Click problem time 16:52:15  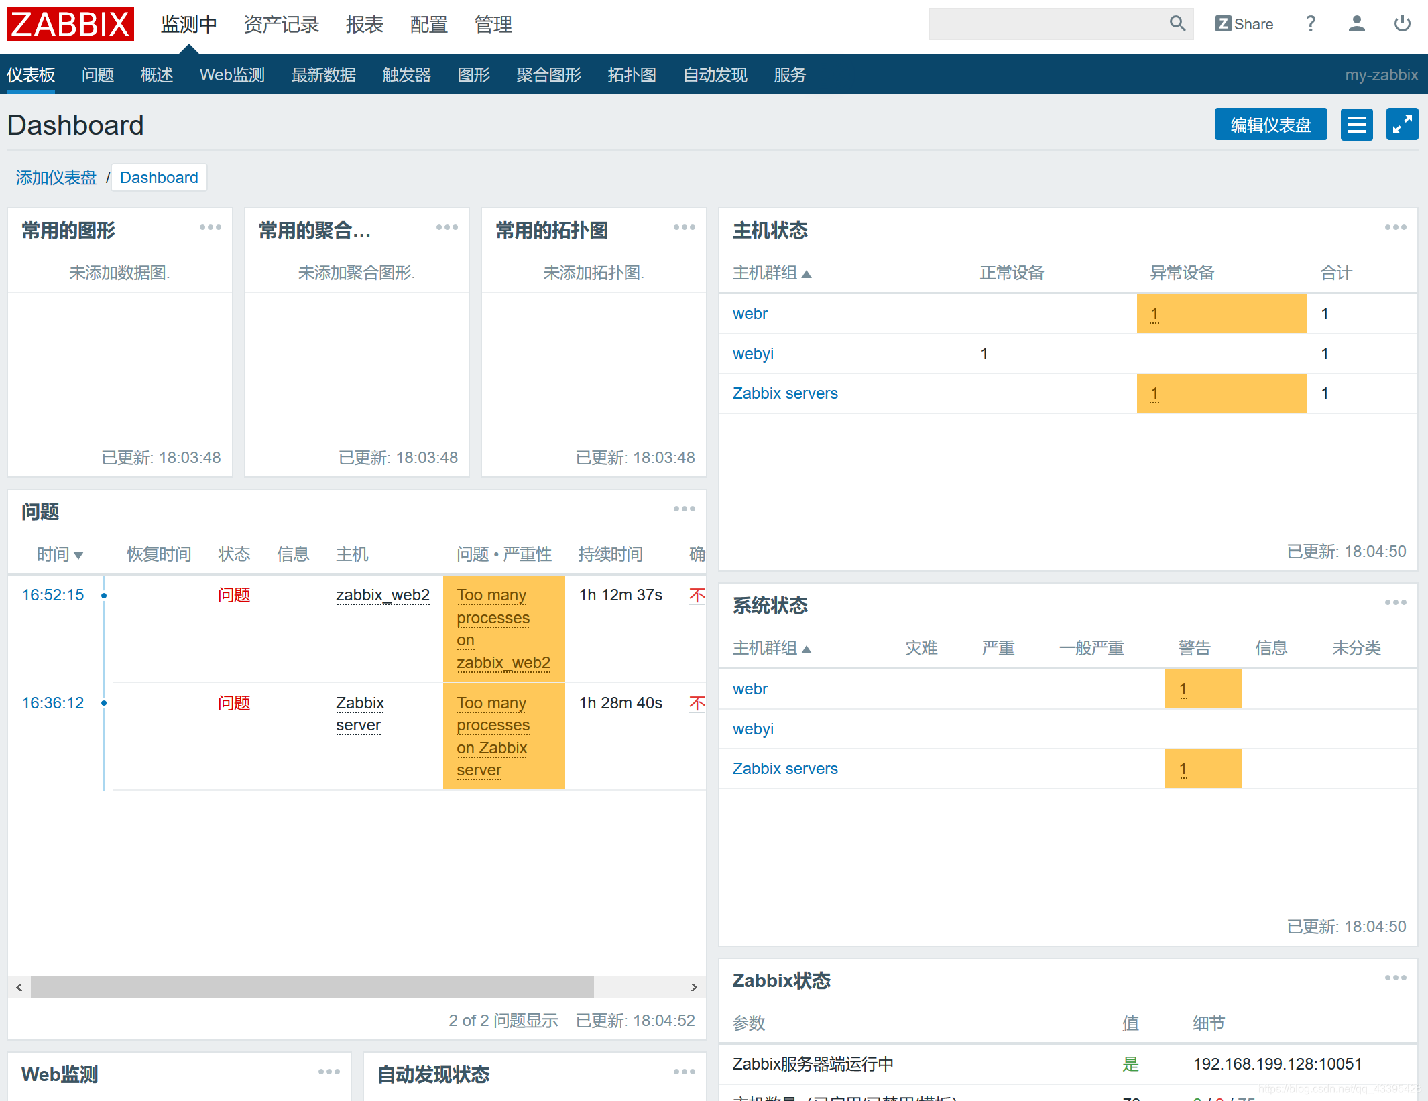53,595
